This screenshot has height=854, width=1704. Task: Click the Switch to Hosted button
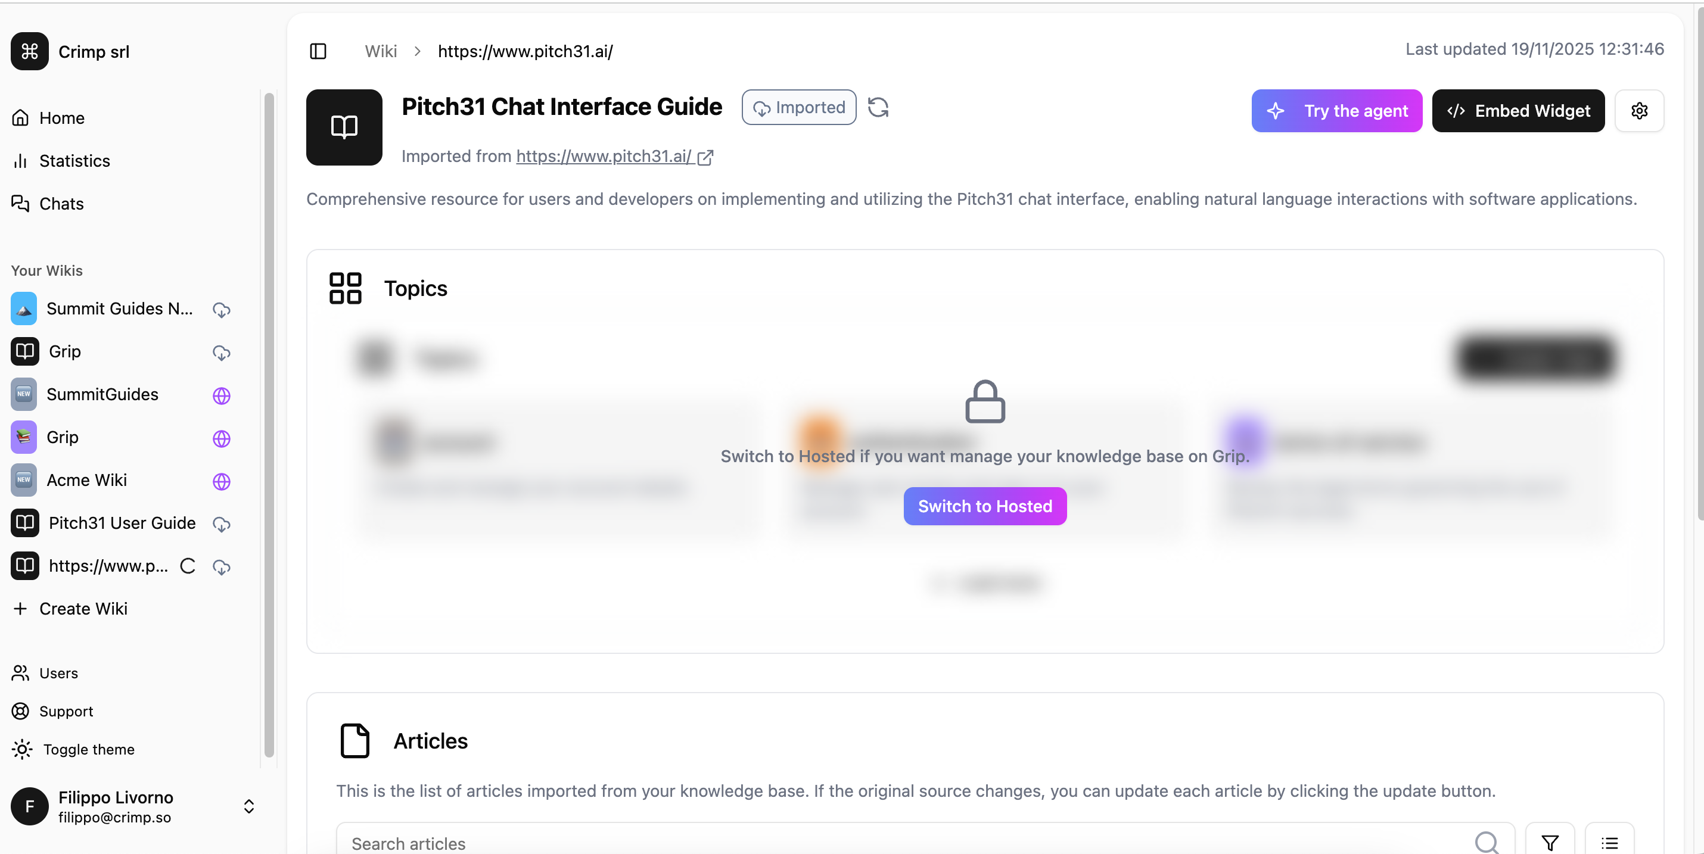[x=984, y=506]
